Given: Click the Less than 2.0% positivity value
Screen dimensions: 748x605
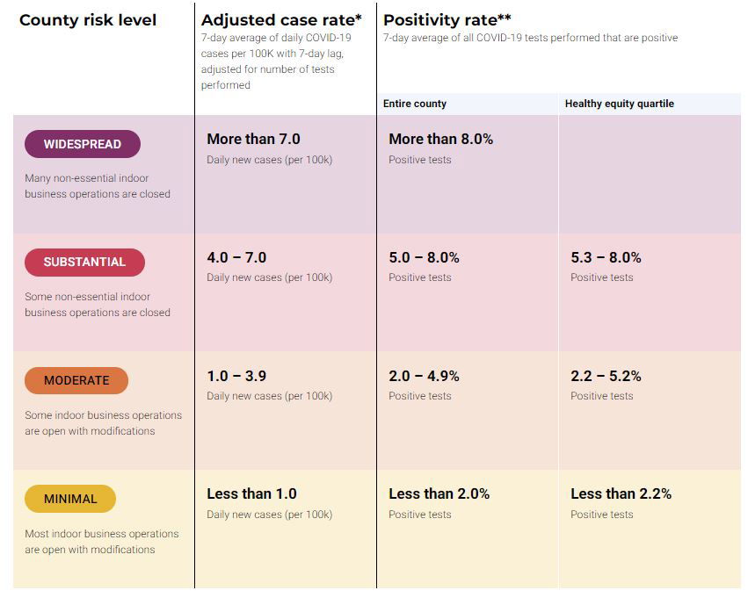Looking at the screenshot, I should 439,493.
